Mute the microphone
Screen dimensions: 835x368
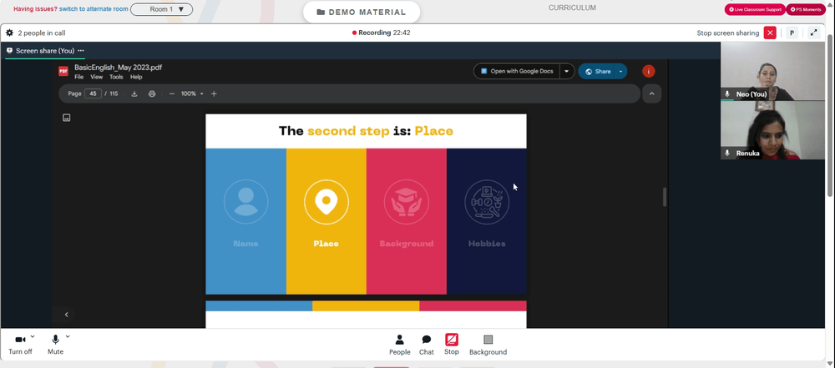tap(55, 344)
